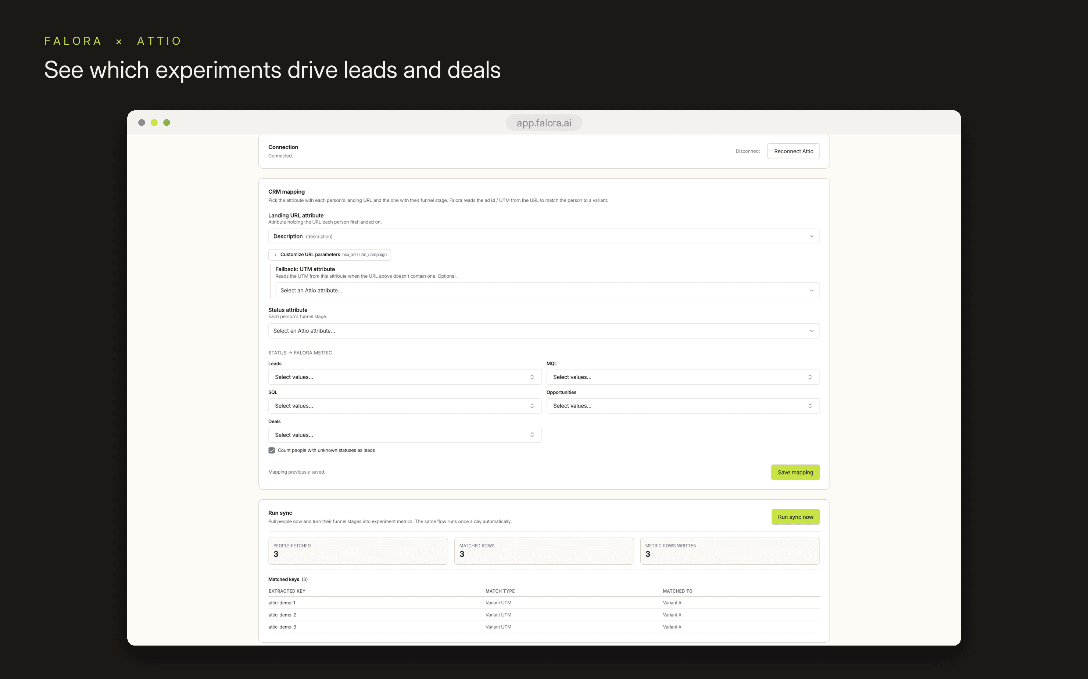Click the MATCHED TO column header
The image size is (1088, 679).
pos(677,591)
